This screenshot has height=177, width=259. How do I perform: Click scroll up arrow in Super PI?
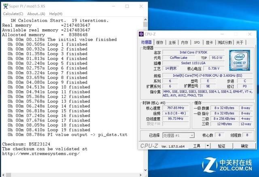[145, 19]
